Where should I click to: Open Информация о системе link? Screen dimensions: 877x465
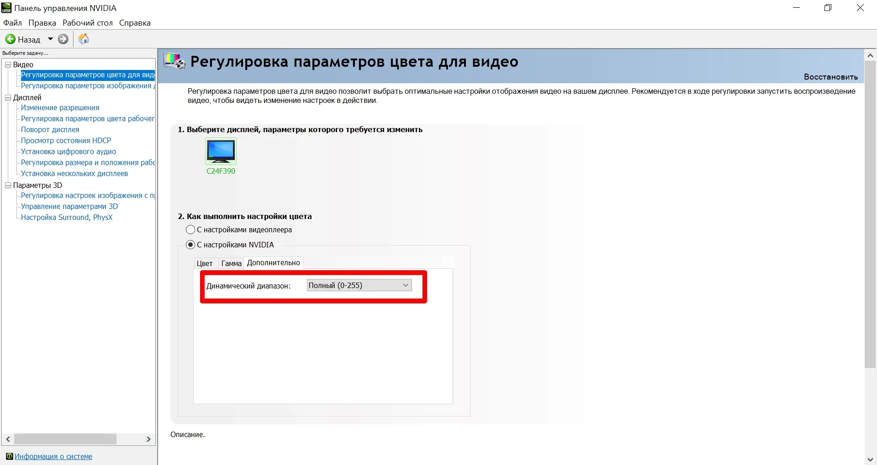pos(53,456)
